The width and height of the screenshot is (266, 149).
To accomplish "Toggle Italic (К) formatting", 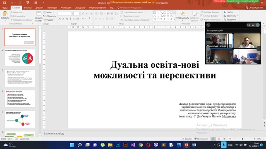I will (63, 19).
